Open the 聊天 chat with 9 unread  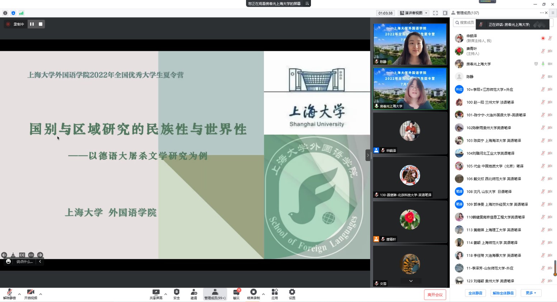click(x=236, y=294)
